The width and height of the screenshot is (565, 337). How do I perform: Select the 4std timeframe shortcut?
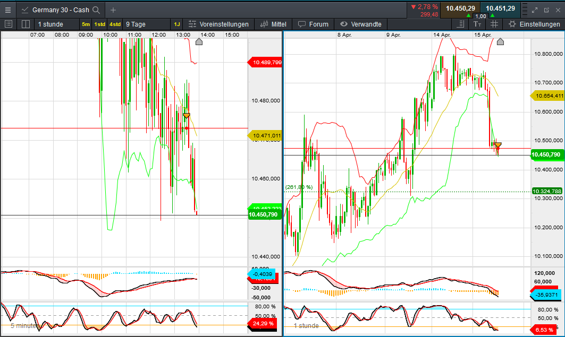click(x=115, y=24)
